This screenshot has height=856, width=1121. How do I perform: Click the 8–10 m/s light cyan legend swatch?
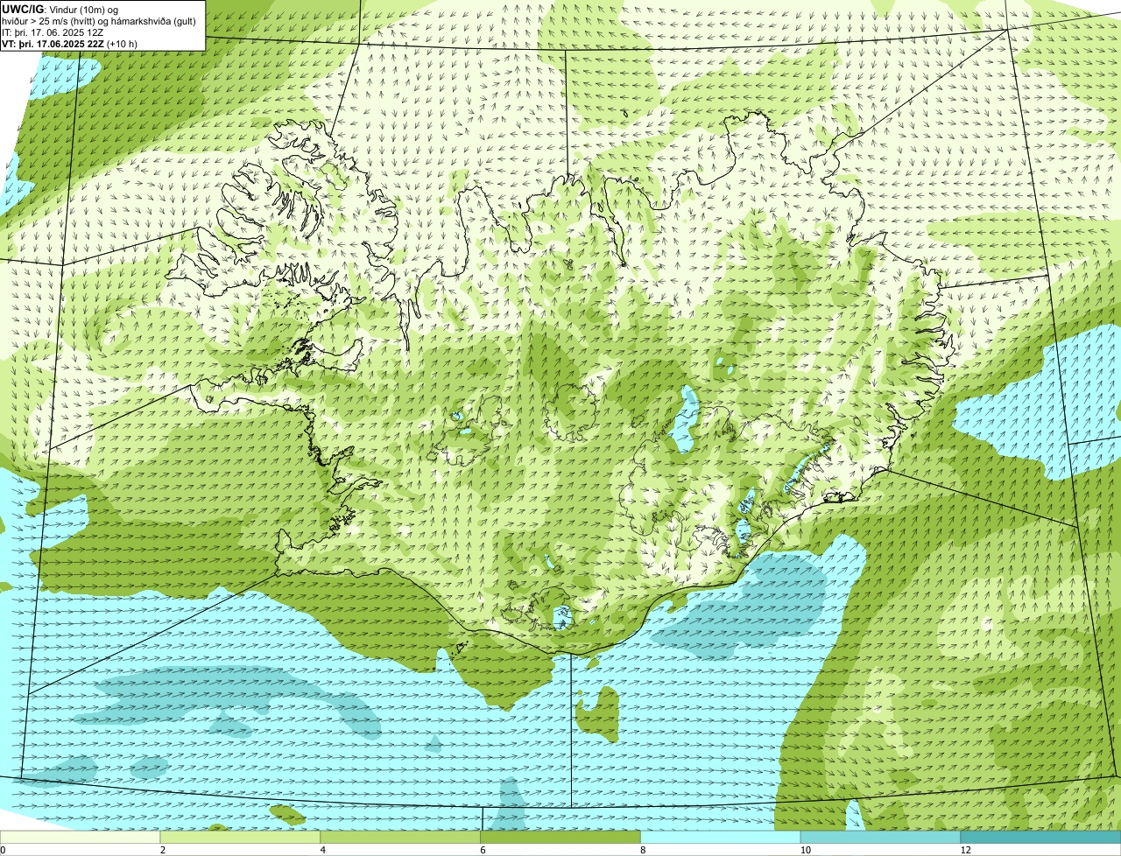pos(722,837)
